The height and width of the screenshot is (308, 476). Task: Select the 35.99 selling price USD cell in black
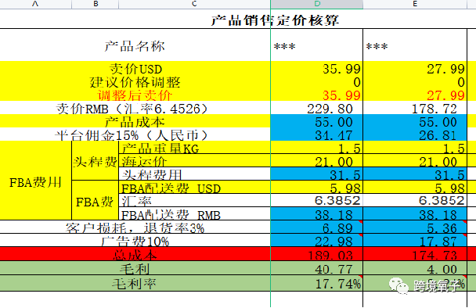pyautogui.click(x=316, y=69)
